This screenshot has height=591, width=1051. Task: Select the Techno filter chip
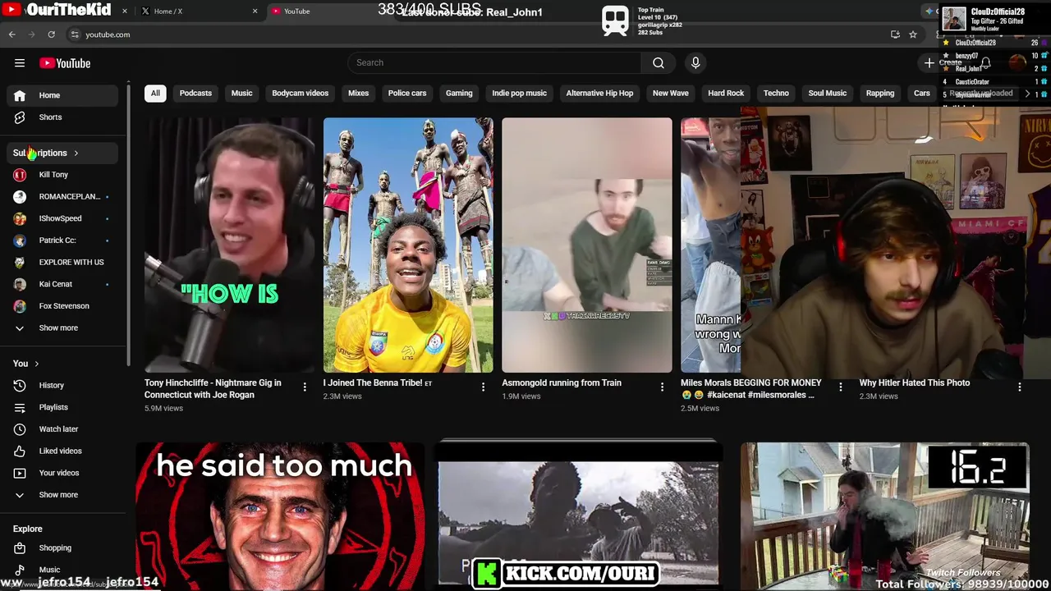click(776, 94)
